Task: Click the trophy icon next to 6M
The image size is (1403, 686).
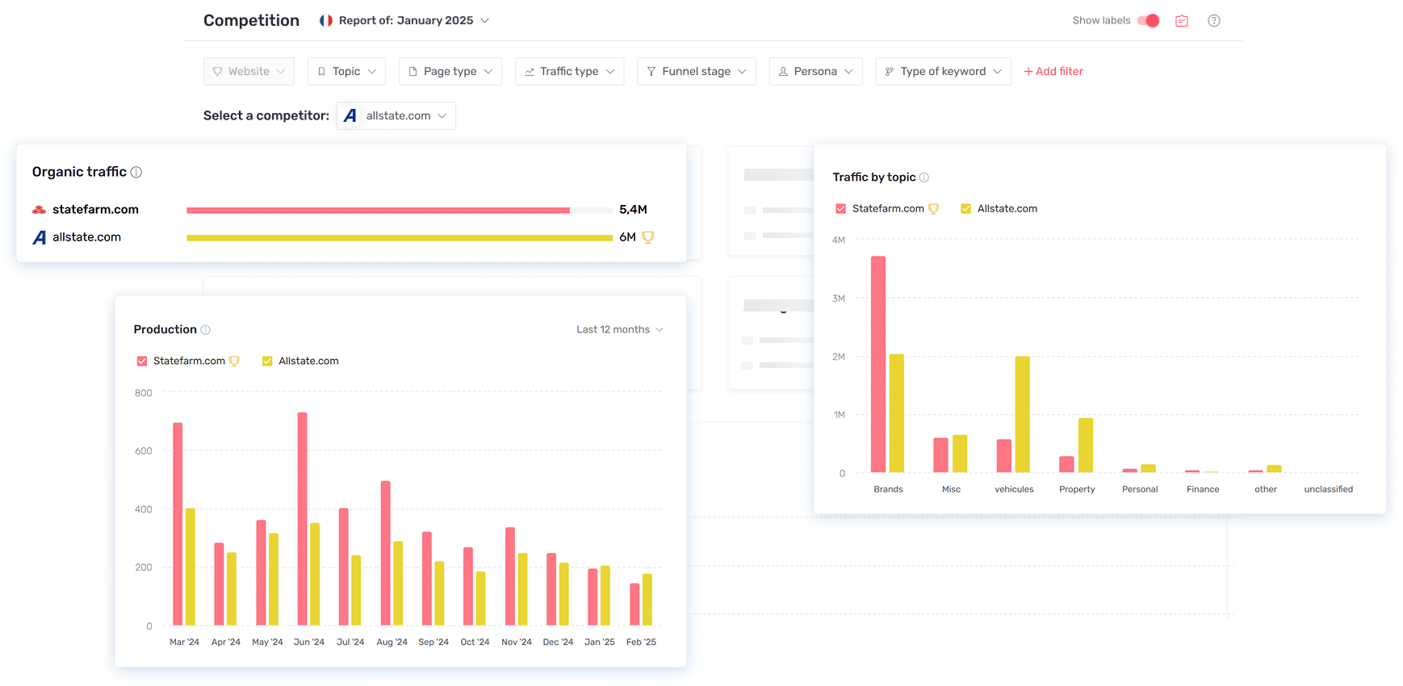Action: click(x=647, y=237)
